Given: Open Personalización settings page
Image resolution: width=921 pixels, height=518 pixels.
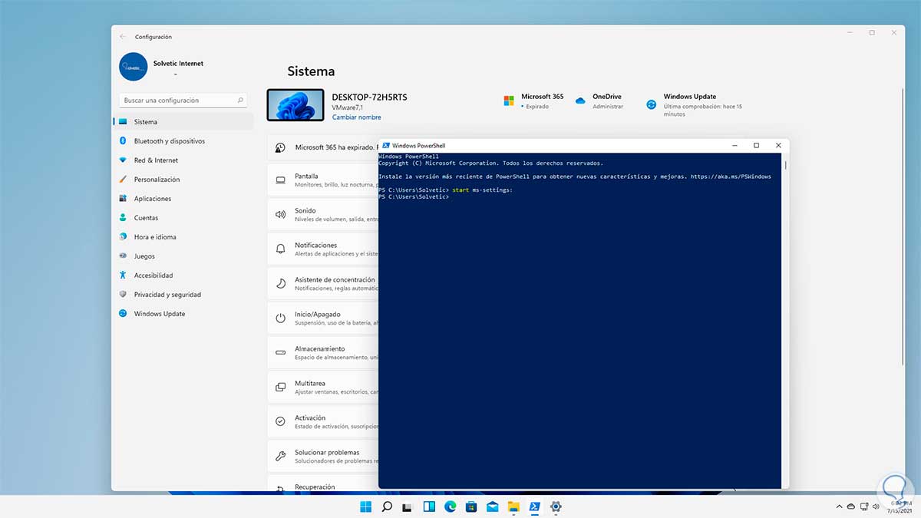Looking at the screenshot, I should click(157, 180).
